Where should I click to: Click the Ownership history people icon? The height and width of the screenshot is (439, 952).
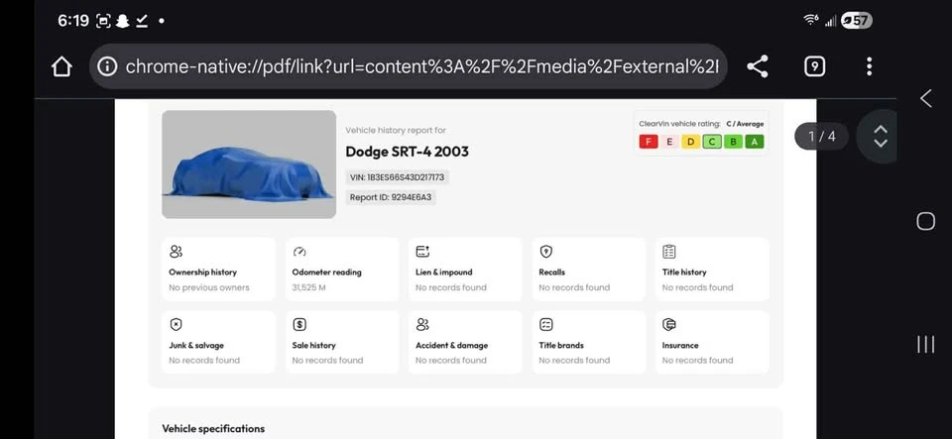[x=177, y=252]
